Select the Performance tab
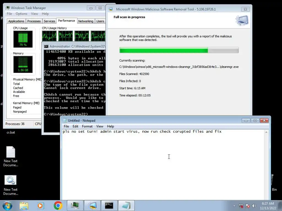The height and width of the screenshot is (211, 282). coord(67,21)
